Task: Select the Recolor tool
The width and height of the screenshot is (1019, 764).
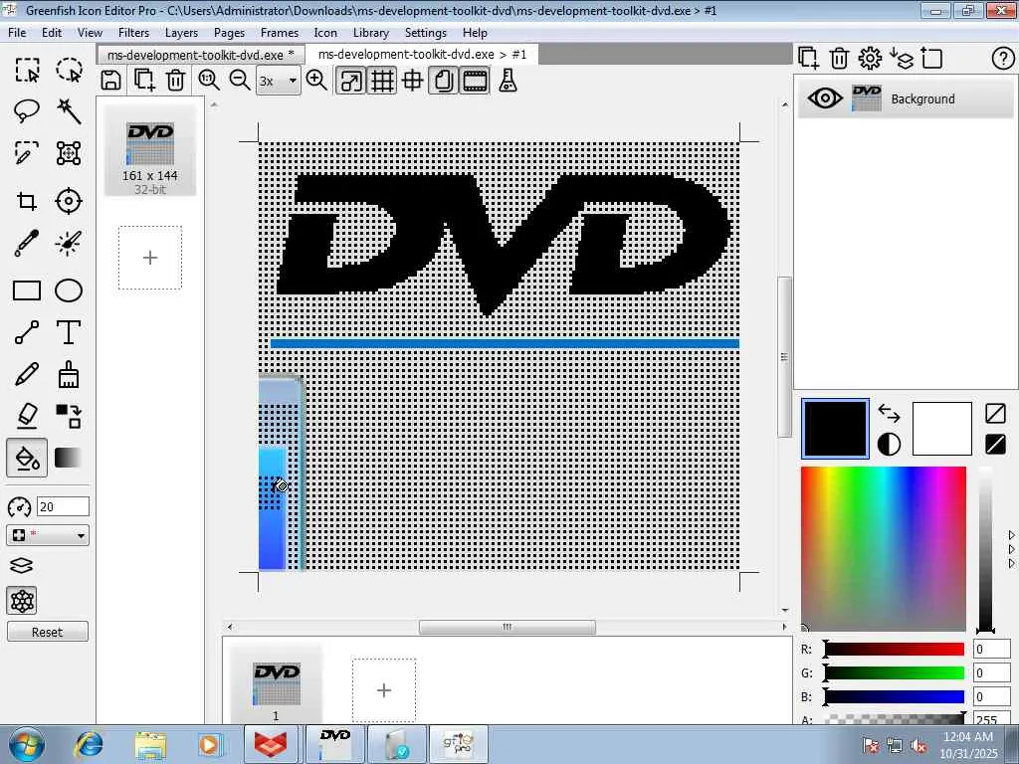Action: pos(69,416)
